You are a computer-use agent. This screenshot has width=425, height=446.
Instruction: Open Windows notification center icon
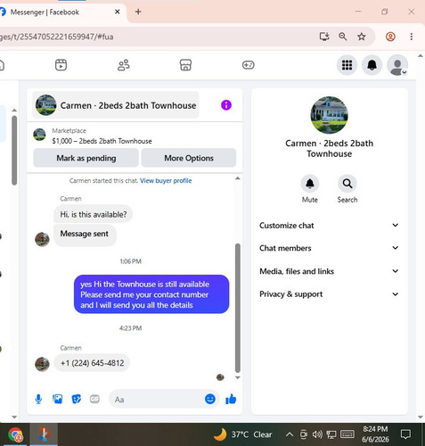pos(405,434)
